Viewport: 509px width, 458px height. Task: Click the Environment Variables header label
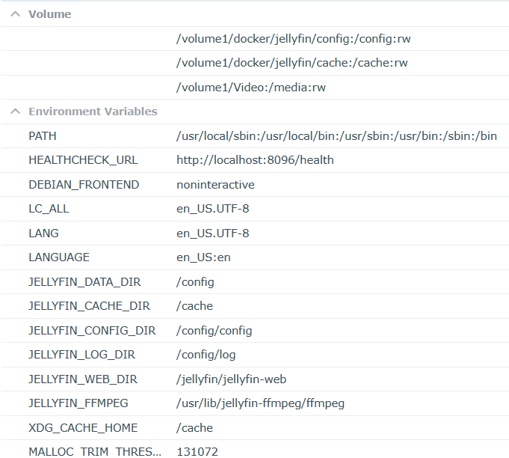point(93,112)
